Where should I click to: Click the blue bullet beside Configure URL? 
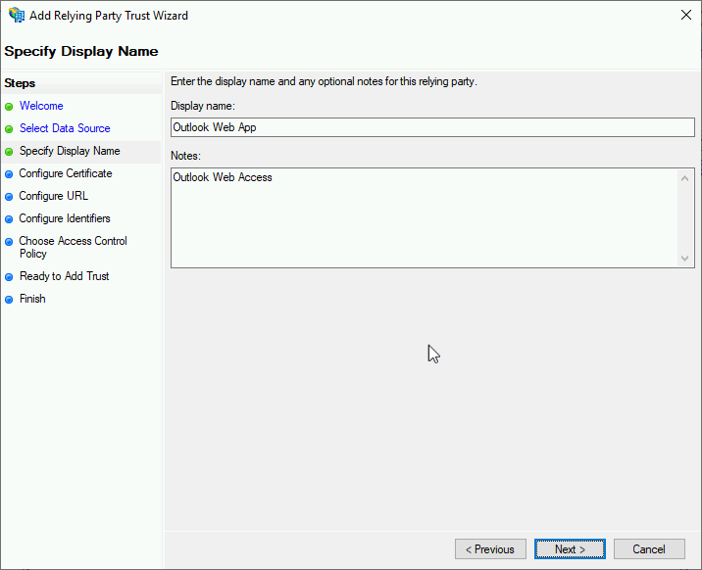pos(9,197)
